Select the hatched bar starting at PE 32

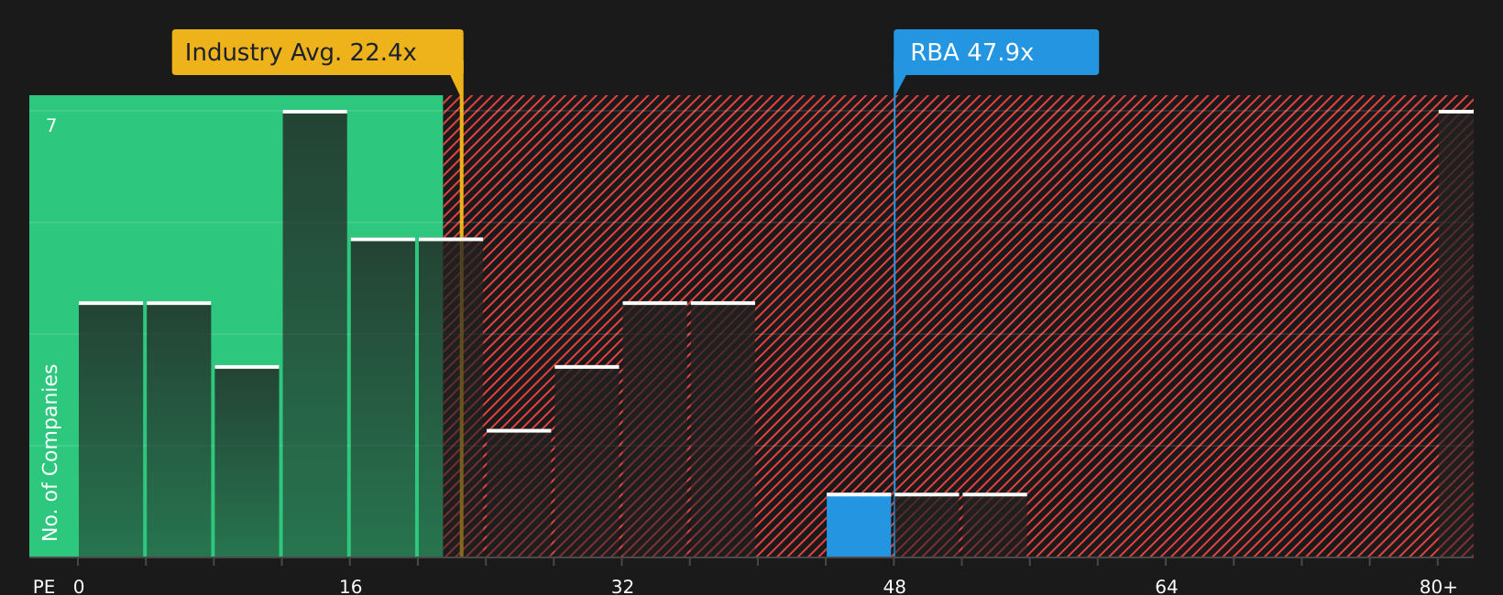[654, 429]
